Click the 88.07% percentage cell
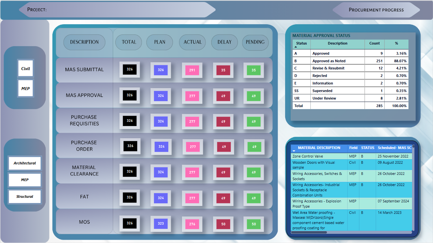Image resolution: width=433 pixels, height=243 pixels. (x=396, y=61)
